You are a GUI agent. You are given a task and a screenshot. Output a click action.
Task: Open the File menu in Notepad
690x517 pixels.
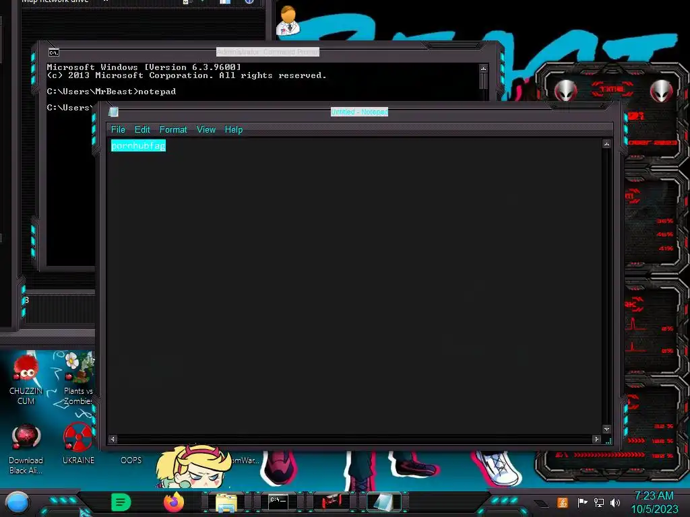point(118,130)
